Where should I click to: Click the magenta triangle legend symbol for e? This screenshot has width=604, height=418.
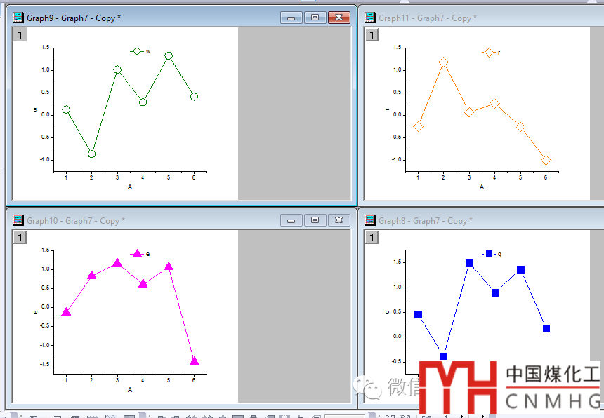[137, 253]
